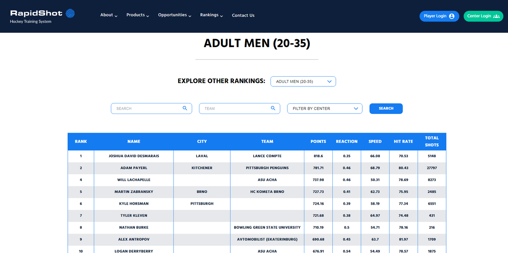Image resolution: width=508 pixels, height=253 pixels.
Task: Click the POINTS column header
Action: (318, 142)
